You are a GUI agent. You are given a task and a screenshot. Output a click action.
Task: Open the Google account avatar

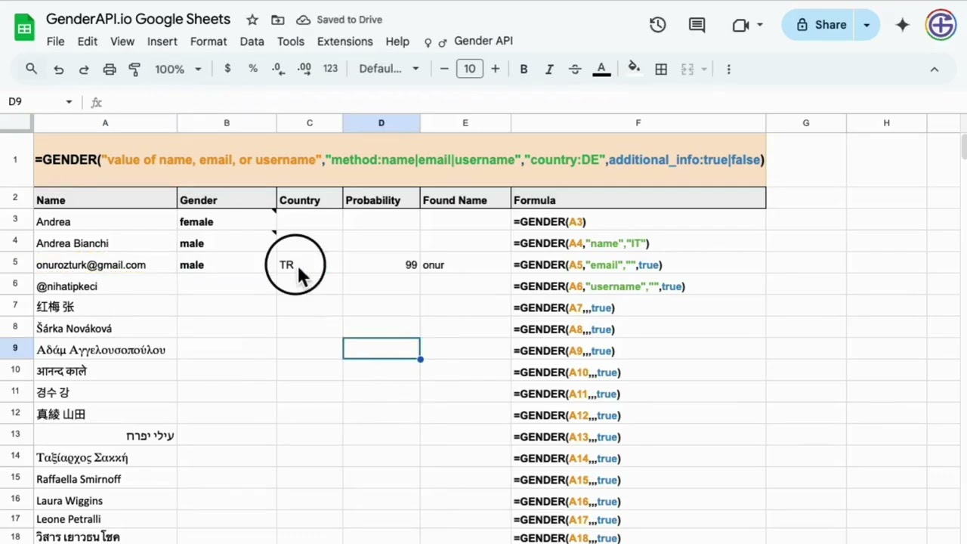click(941, 25)
